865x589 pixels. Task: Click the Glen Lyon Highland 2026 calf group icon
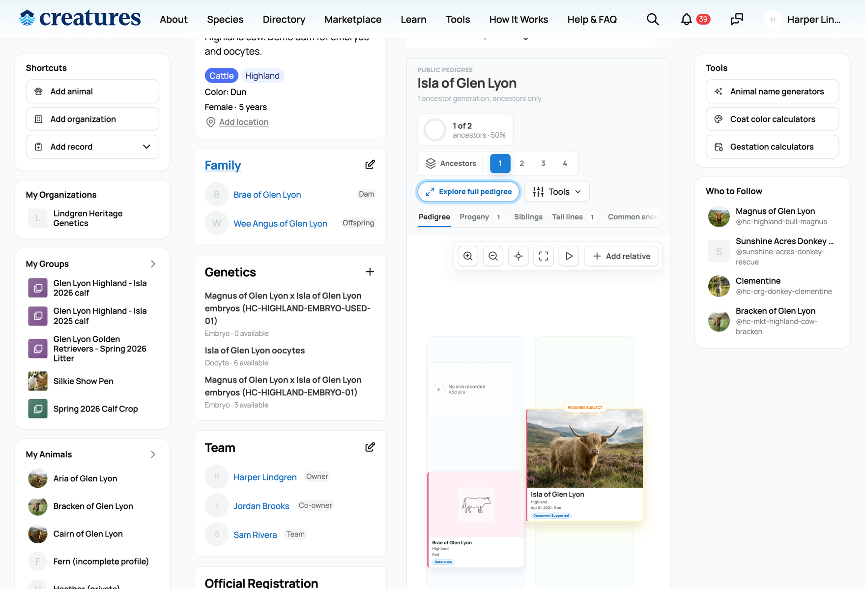pyautogui.click(x=38, y=288)
